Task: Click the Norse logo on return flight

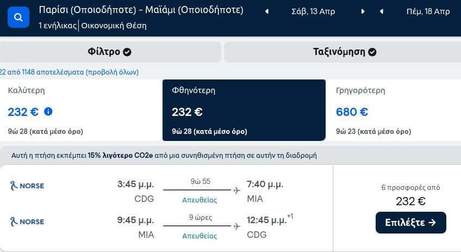Action: coord(27,222)
